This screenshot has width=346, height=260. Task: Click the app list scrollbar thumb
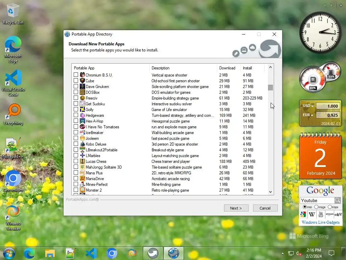[x=271, y=88]
